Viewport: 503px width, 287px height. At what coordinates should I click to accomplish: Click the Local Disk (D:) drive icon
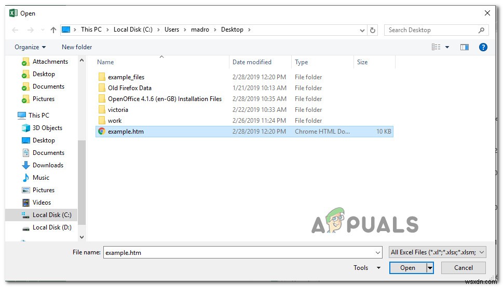click(x=25, y=228)
